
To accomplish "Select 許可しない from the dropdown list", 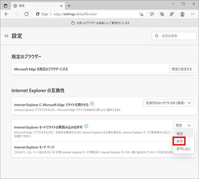I will [x=183, y=149].
